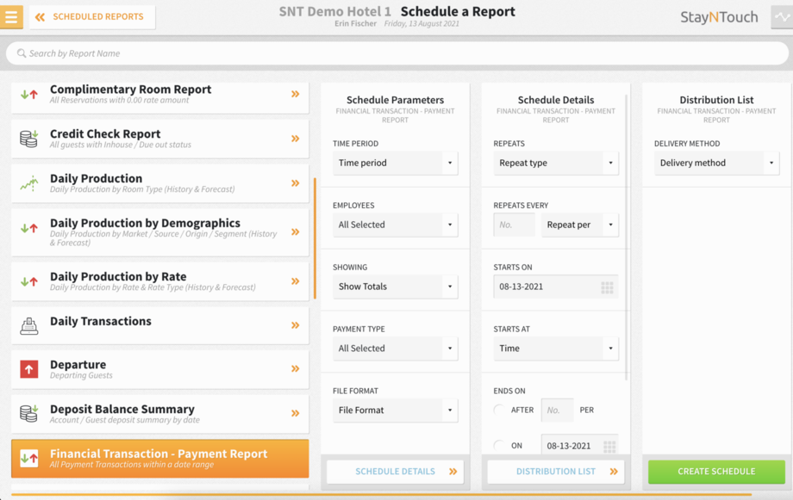Select Credit Check Report from list
This screenshot has height=500, width=793.
[x=159, y=139]
